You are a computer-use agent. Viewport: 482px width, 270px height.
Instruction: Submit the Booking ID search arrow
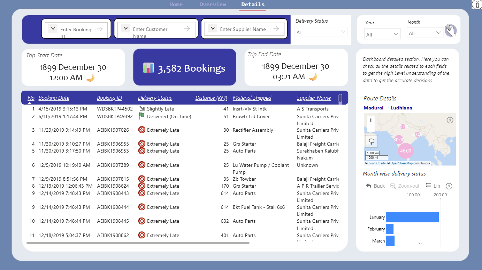(100, 29)
